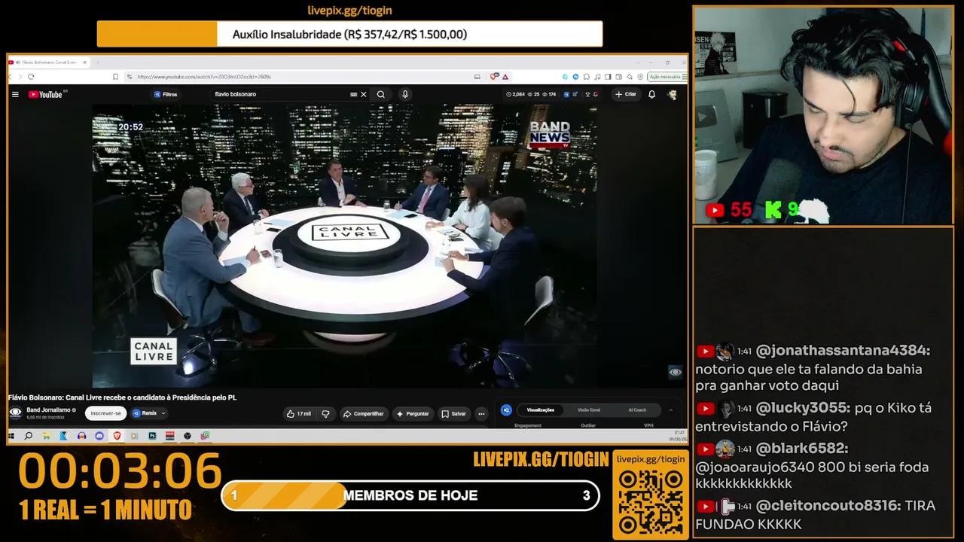Clear the YouTube search query
The height and width of the screenshot is (542, 964).
click(363, 94)
